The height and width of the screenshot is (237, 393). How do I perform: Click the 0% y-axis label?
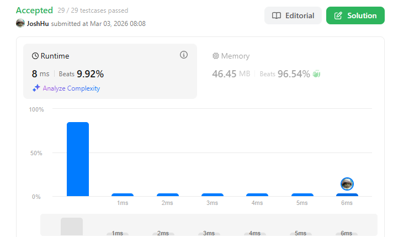point(36,197)
